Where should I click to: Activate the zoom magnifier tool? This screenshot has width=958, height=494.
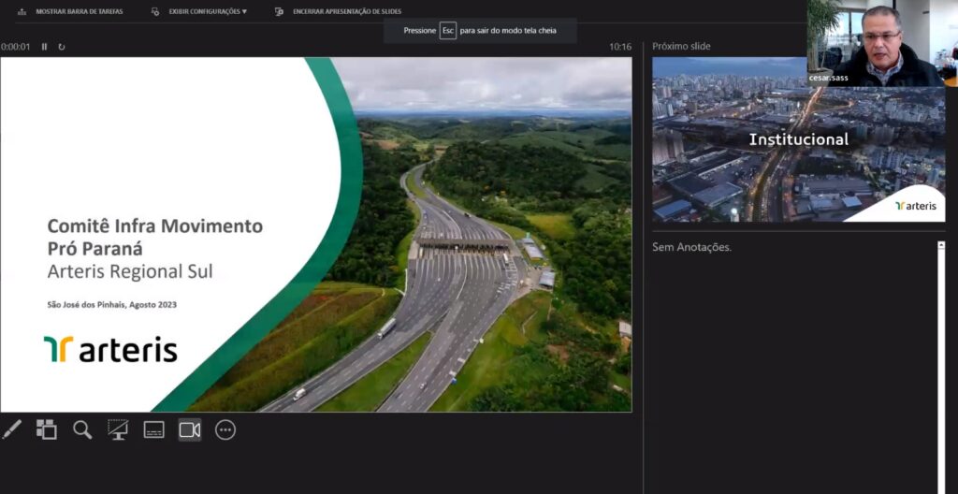click(82, 429)
